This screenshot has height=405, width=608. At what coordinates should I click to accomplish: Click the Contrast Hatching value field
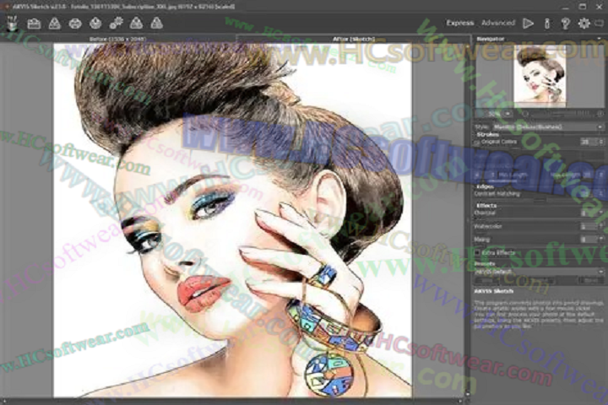tap(586, 194)
